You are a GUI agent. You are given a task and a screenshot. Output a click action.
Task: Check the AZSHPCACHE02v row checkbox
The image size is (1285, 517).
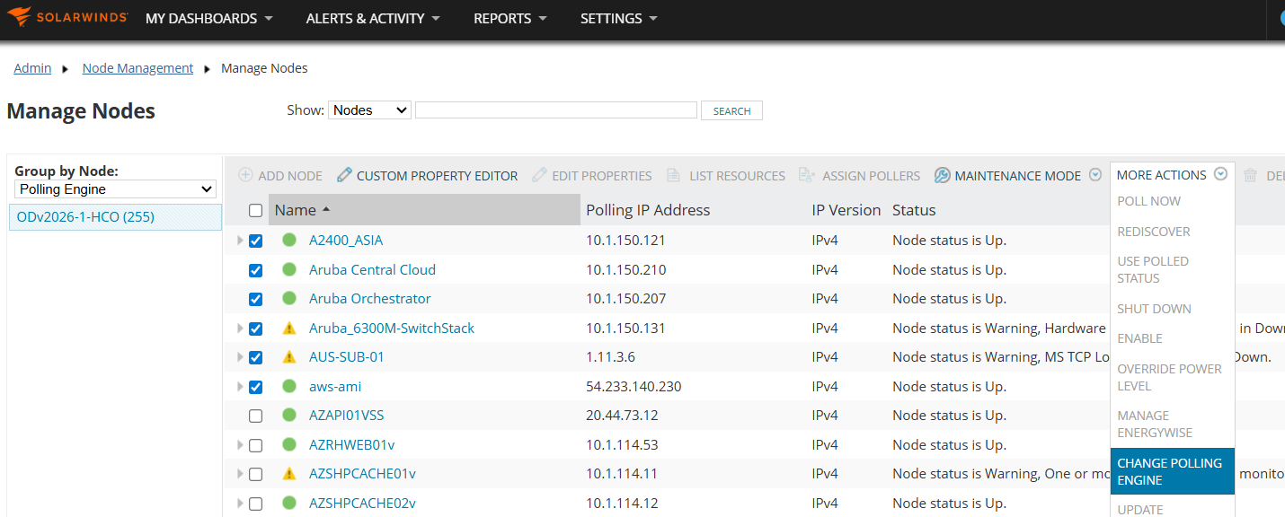tap(255, 504)
